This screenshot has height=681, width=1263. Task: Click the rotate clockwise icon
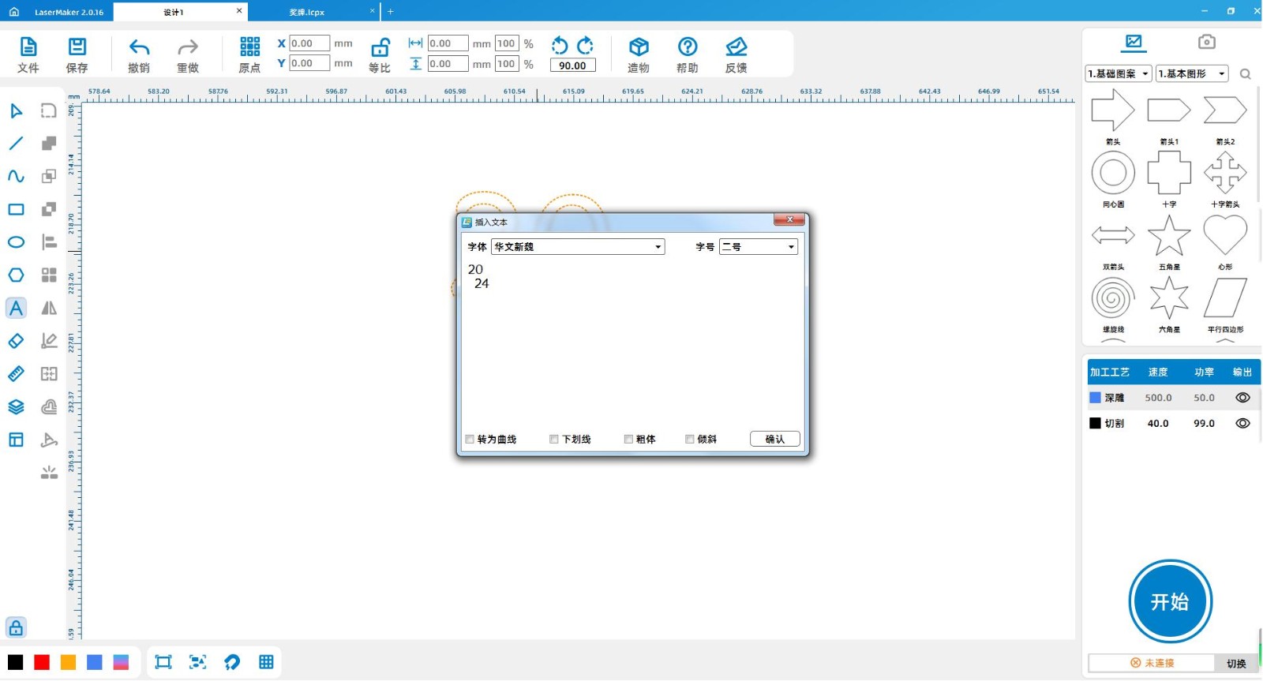(585, 45)
